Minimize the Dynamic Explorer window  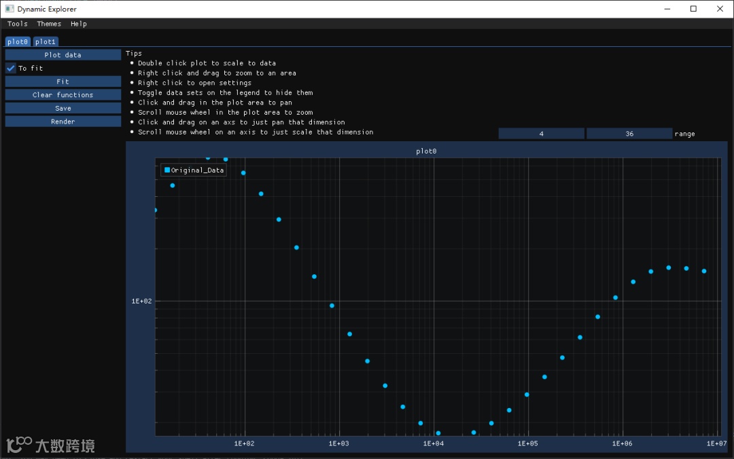tap(666, 9)
